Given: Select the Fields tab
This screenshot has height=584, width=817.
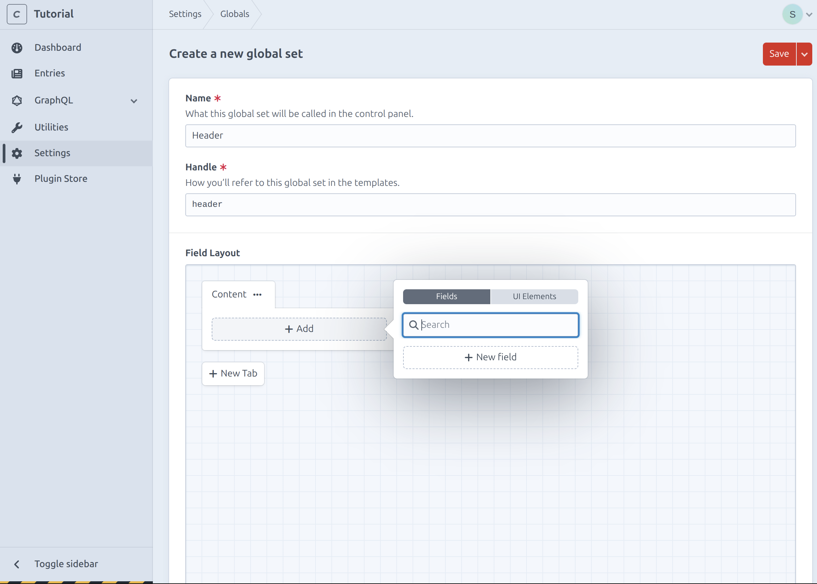Looking at the screenshot, I should 446,296.
